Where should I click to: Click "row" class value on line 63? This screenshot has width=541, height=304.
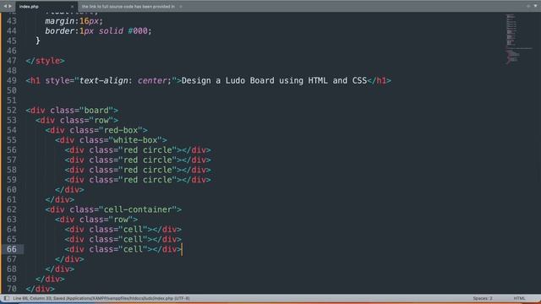click(x=121, y=220)
